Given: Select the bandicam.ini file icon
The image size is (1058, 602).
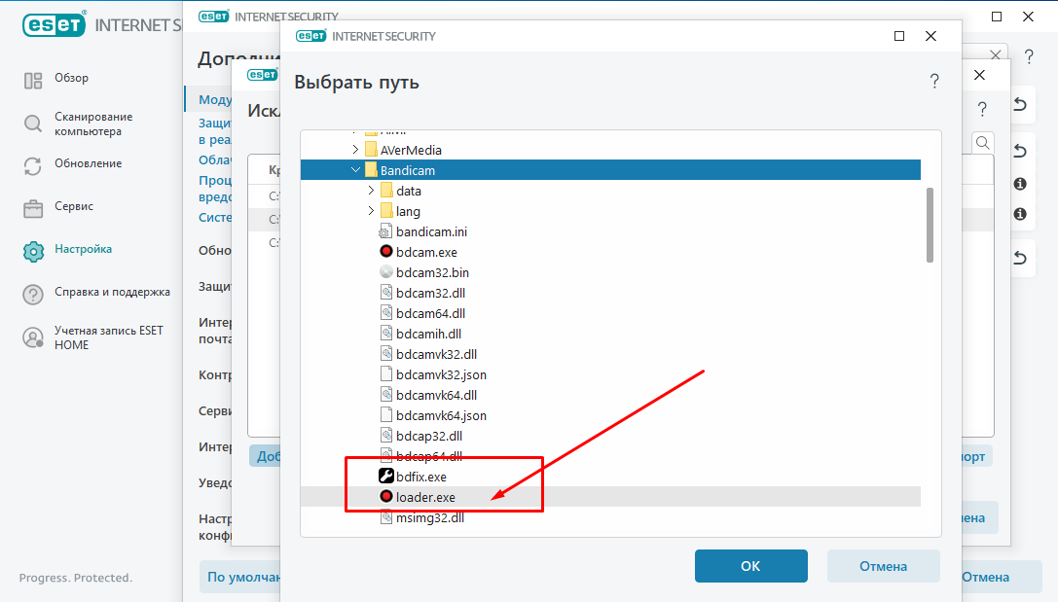Looking at the screenshot, I should click(385, 231).
